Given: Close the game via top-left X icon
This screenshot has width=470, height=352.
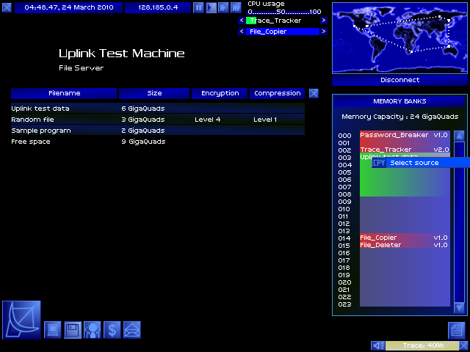Looking at the screenshot, I should (x=7, y=7).
